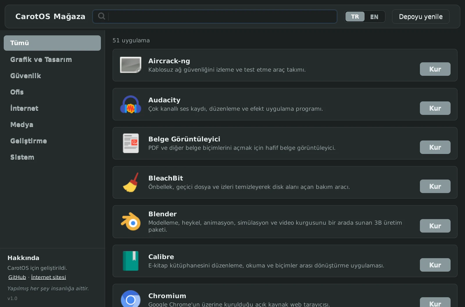465x307 pixels.
Task: Click the Belge Görüntüleyici document icon
Action: pyautogui.click(x=130, y=143)
